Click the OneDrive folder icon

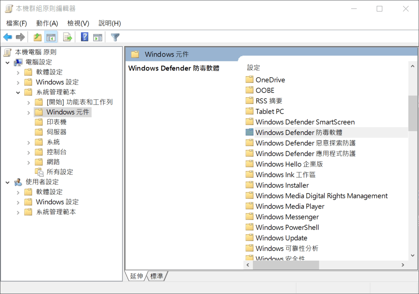pyautogui.click(x=249, y=80)
